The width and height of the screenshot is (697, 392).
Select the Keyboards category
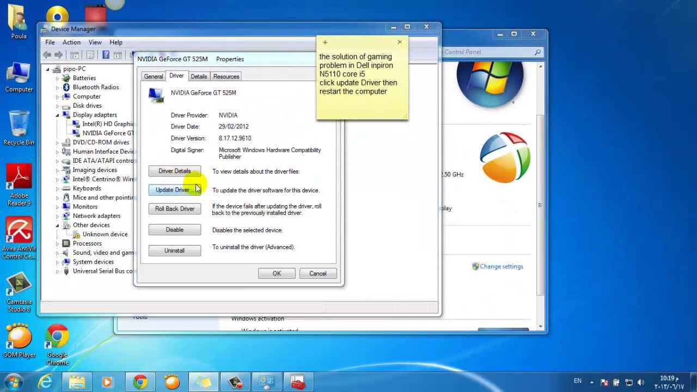tap(87, 188)
